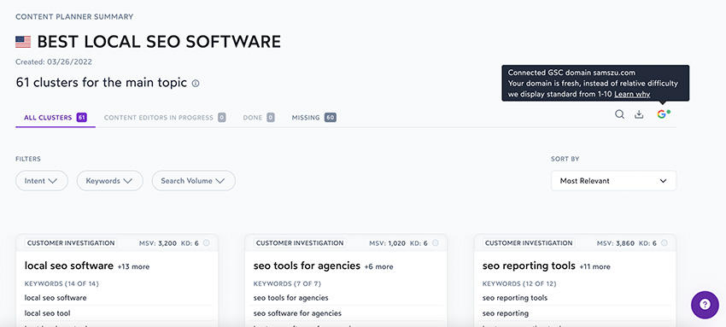The width and height of the screenshot is (726, 327).
Task: Click the info icon beside 61 clusters
Action: tap(196, 84)
